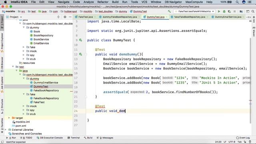Open the Event Log
This screenshot has width=256, height=144.
243,138
